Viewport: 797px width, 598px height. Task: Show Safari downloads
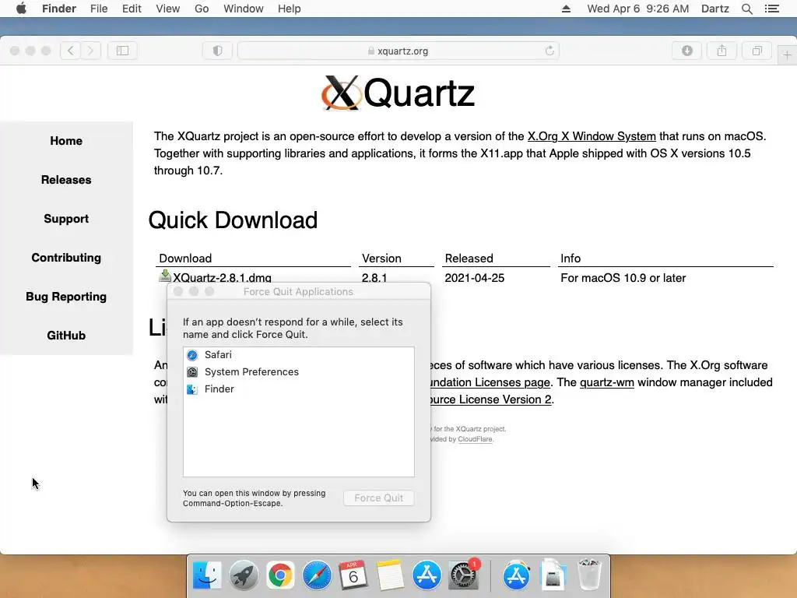(x=686, y=51)
